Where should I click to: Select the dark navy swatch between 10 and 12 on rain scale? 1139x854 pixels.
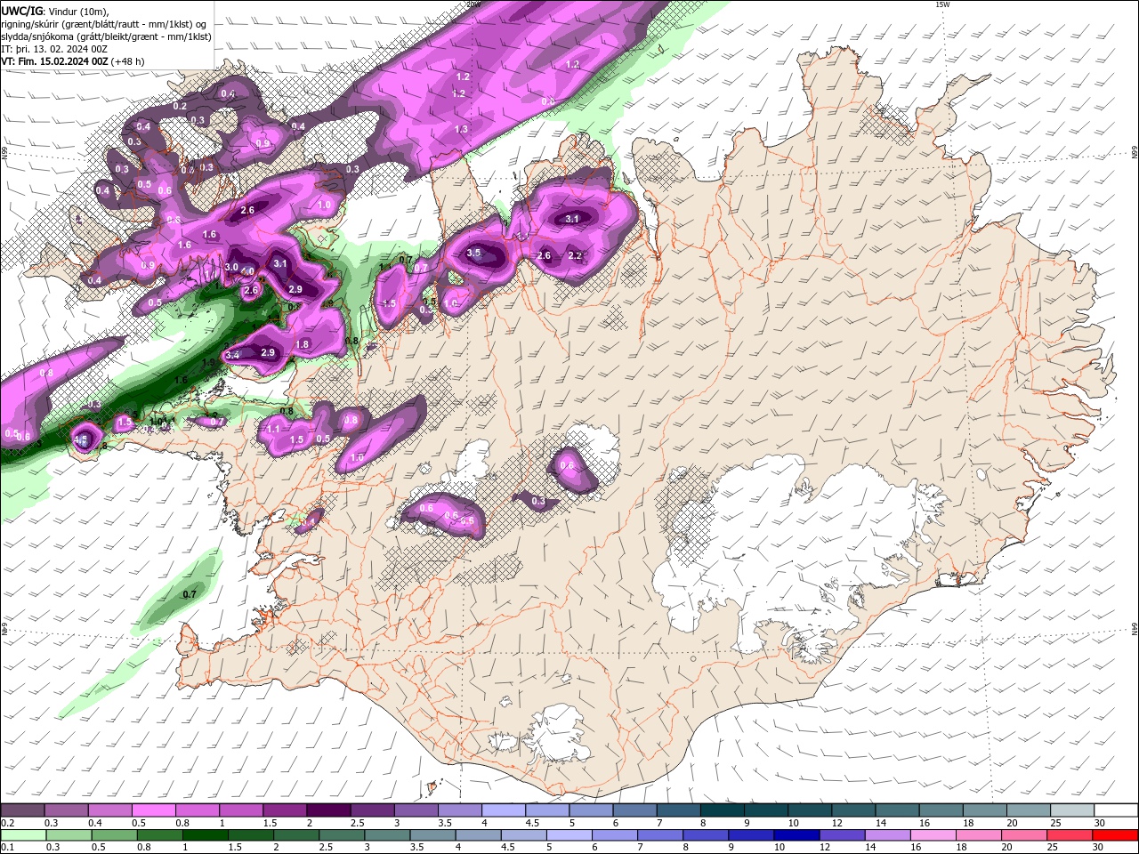[795, 835]
